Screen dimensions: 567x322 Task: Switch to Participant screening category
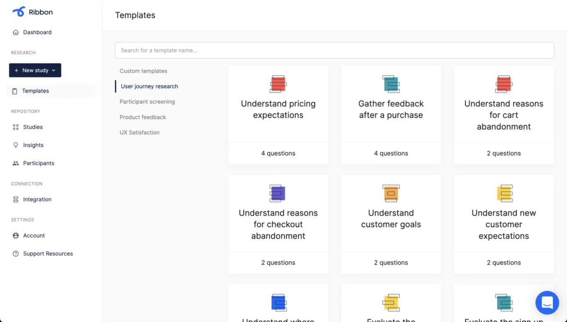pyautogui.click(x=147, y=102)
